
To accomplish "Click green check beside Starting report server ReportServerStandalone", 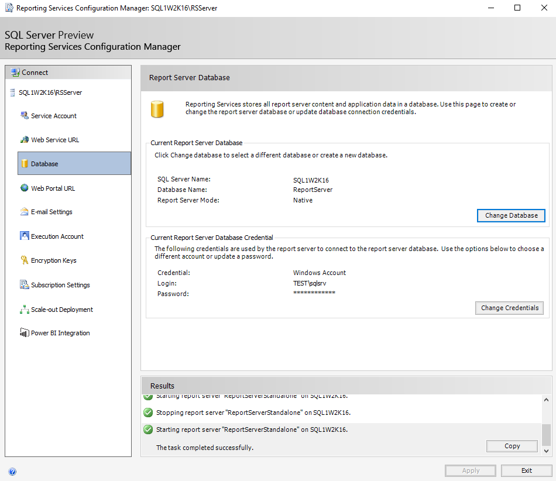I will click(148, 430).
